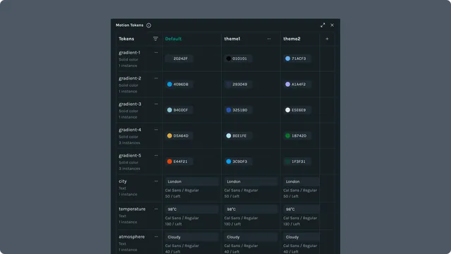Open the city row options menu
The width and height of the screenshot is (451, 254).
[156, 181]
